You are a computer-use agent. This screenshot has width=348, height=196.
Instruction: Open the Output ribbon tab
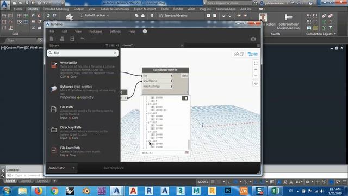(x=79, y=9)
